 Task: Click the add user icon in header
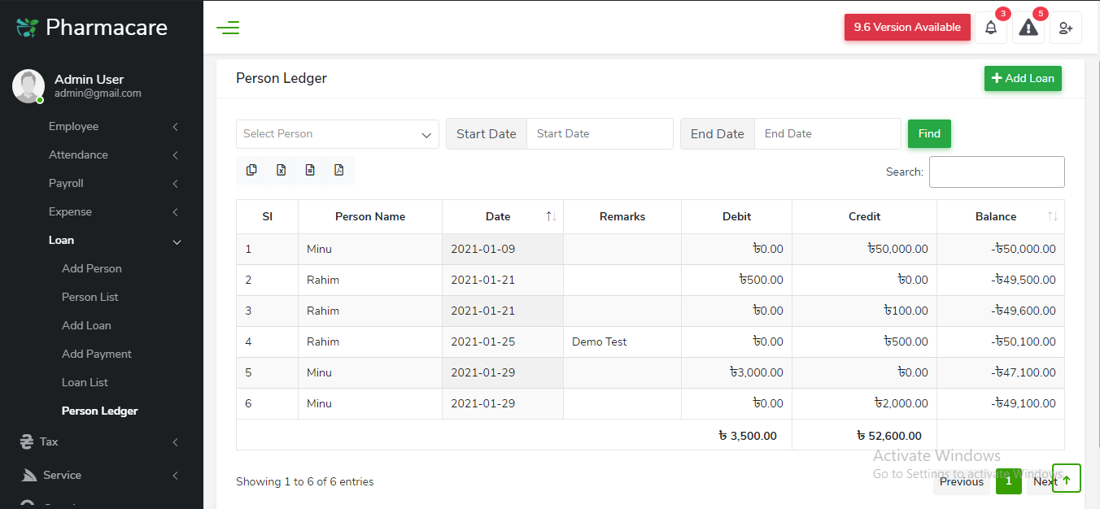(1065, 27)
